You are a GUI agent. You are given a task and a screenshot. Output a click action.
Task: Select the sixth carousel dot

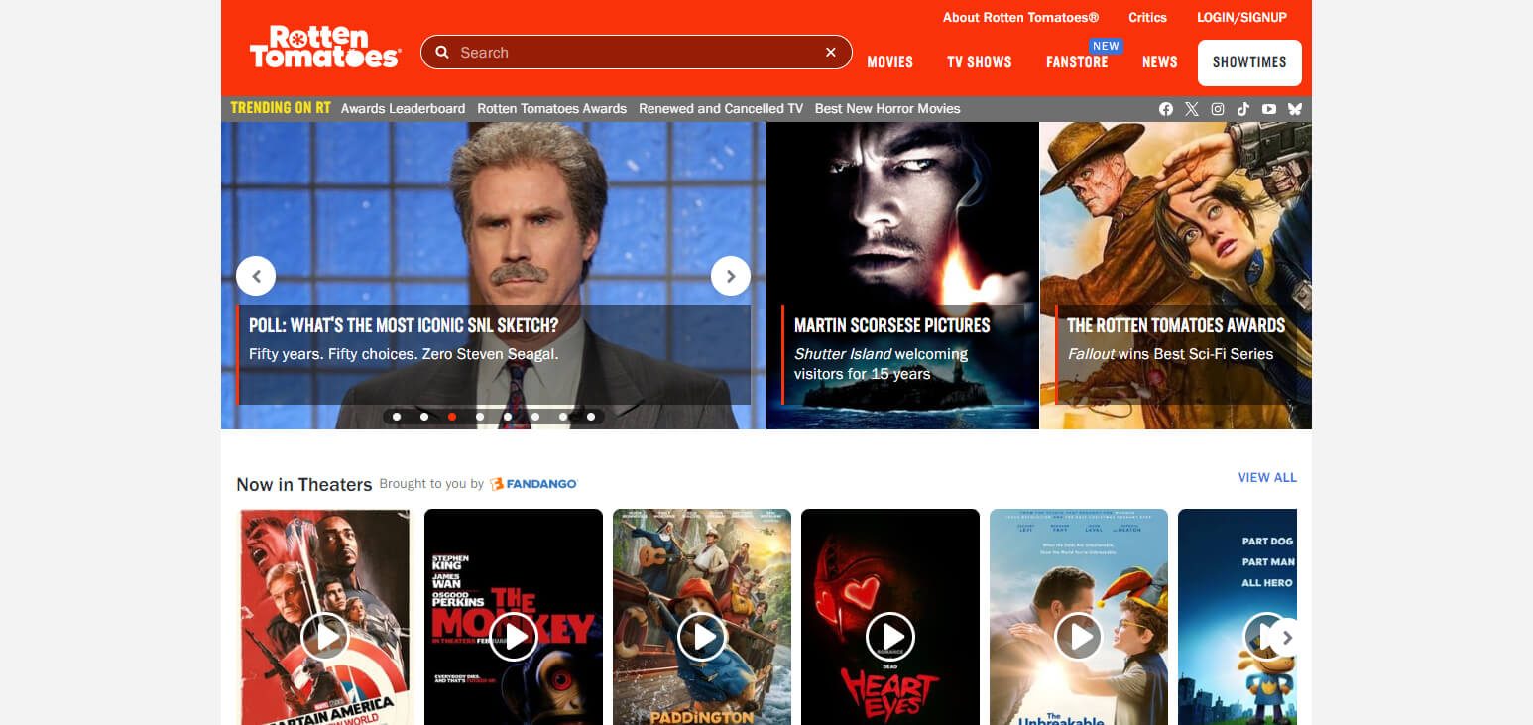pyautogui.click(x=535, y=417)
